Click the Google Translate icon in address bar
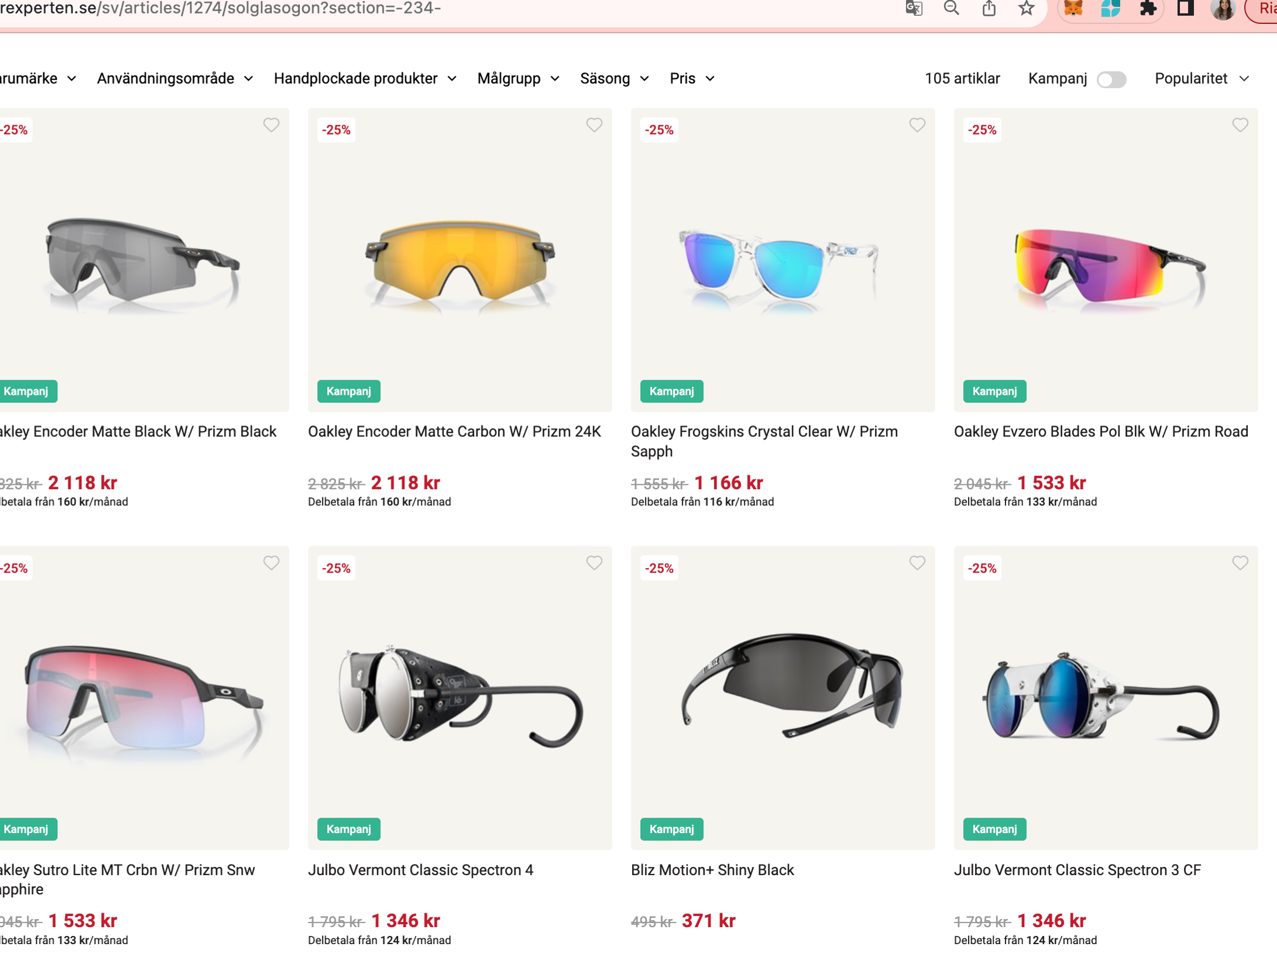1277x957 pixels. 914,8
